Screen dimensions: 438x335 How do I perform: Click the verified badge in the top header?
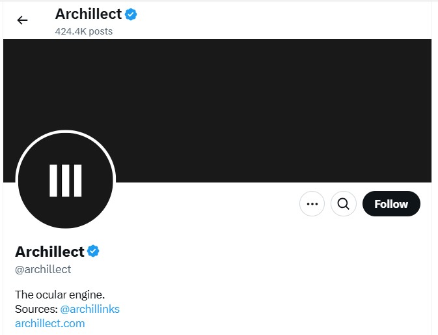click(131, 14)
